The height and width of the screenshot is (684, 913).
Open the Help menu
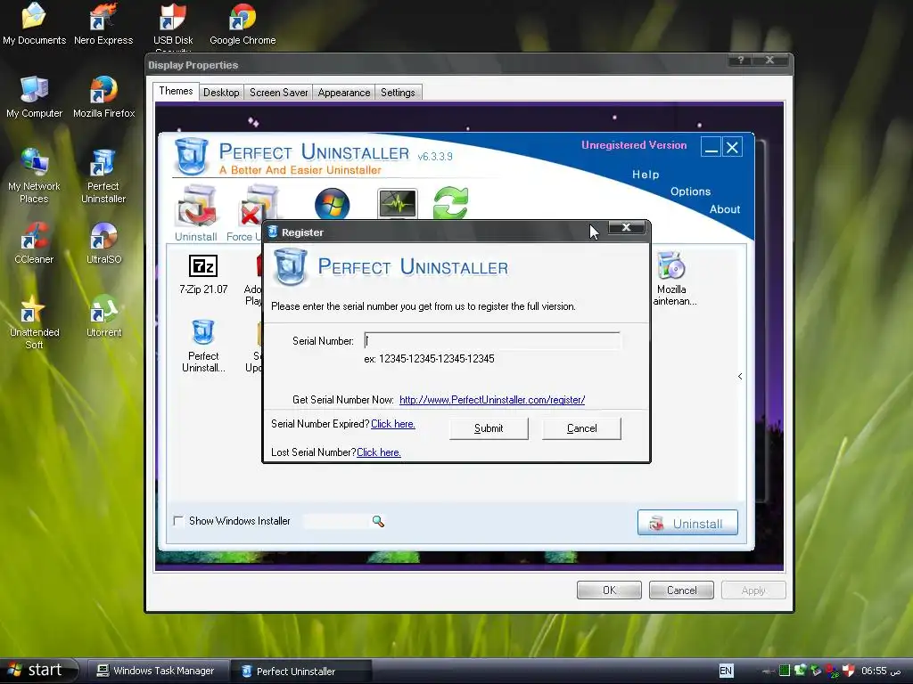(x=646, y=175)
